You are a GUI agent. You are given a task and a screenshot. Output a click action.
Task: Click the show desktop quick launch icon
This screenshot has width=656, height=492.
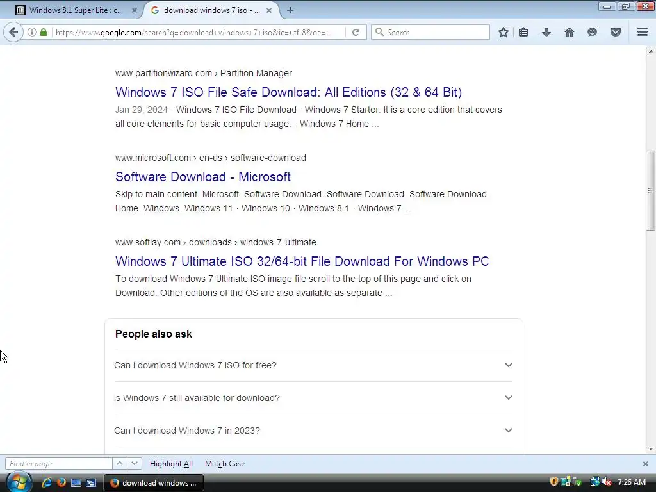[76, 482]
